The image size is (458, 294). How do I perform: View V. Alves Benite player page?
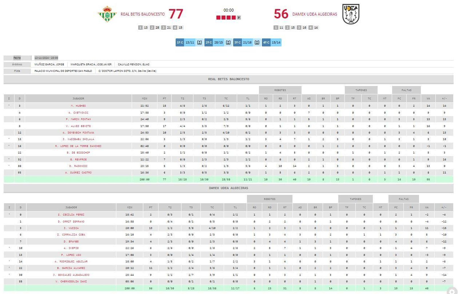(78, 126)
